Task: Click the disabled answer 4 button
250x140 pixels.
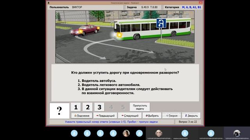Action: (x=111, y=107)
